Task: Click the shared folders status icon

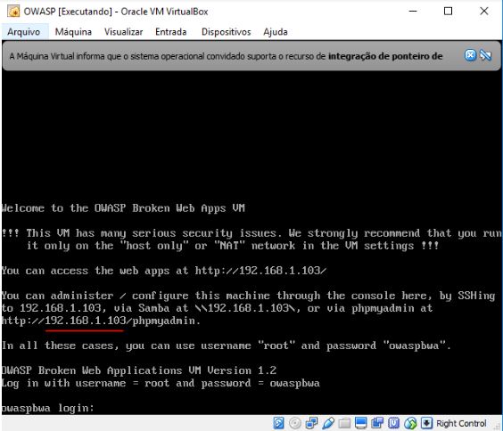Action: [x=344, y=423]
